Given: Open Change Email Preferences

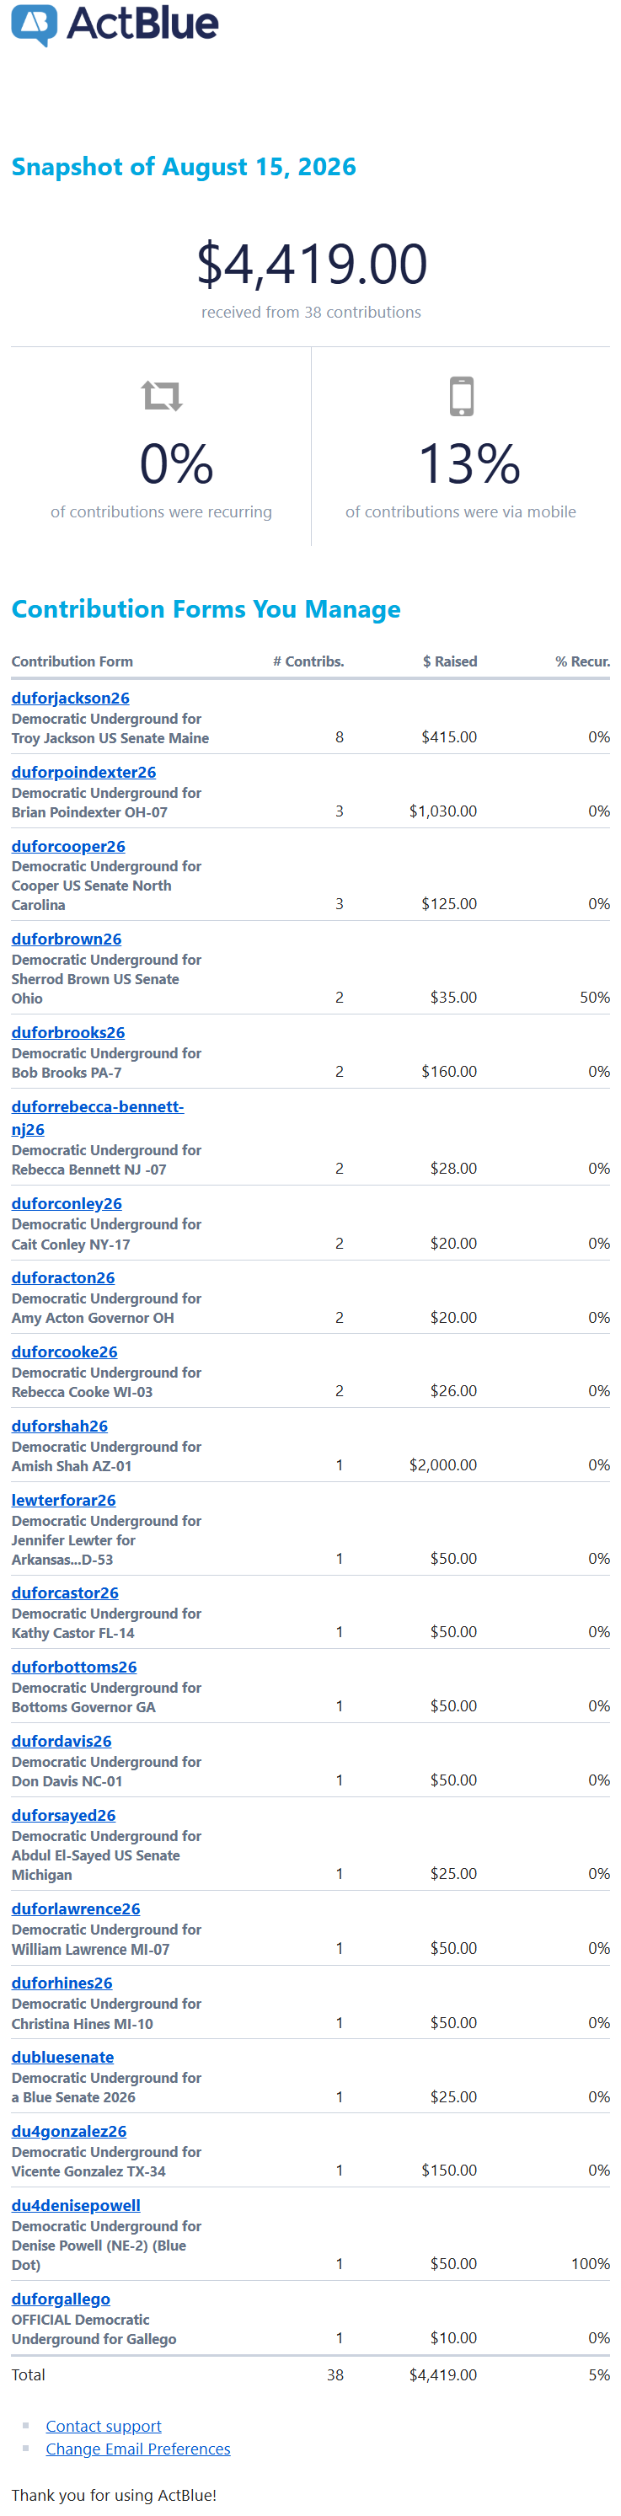Looking at the screenshot, I should point(139,2449).
